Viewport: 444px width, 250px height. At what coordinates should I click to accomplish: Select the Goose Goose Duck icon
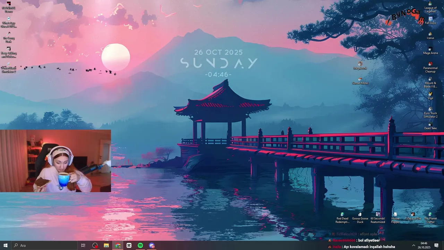coord(360,218)
